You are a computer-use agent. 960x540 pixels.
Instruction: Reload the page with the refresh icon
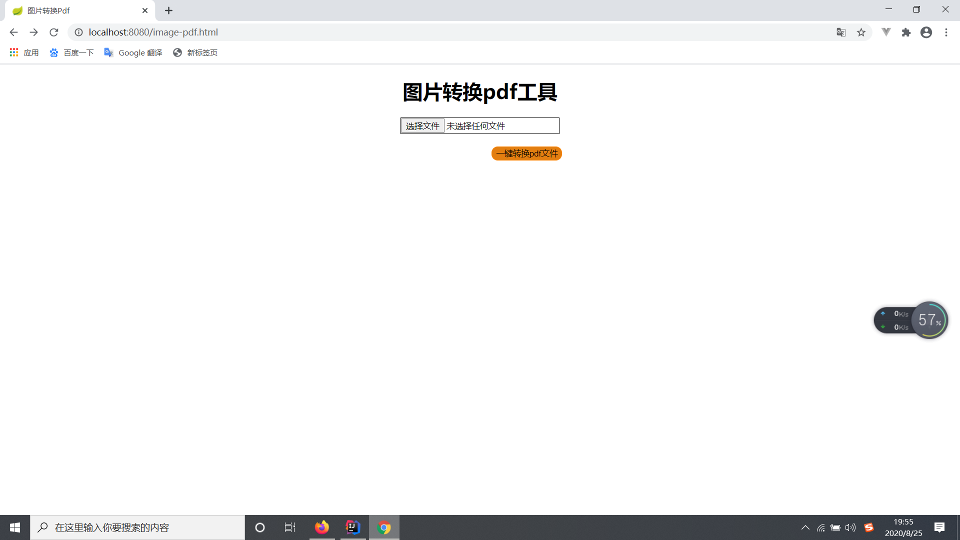(53, 32)
